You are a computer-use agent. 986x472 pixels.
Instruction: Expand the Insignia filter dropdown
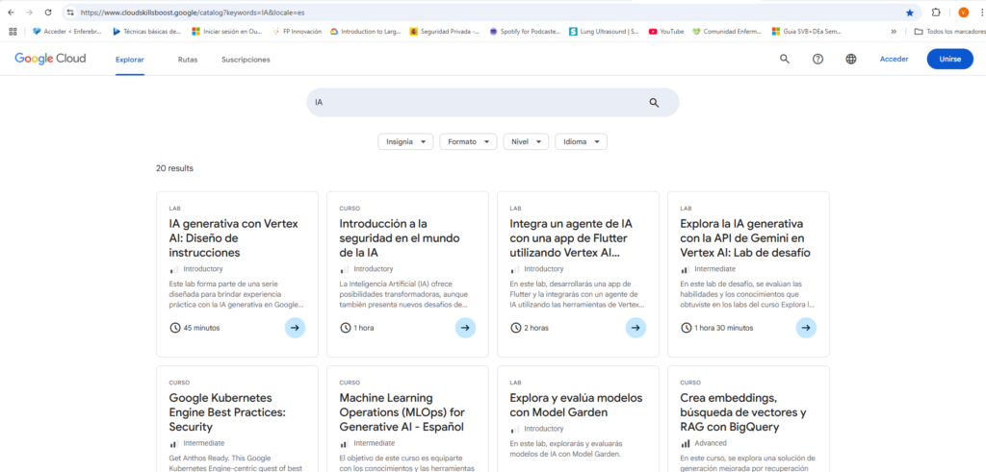pyautogui.click(x=405, y=142)
